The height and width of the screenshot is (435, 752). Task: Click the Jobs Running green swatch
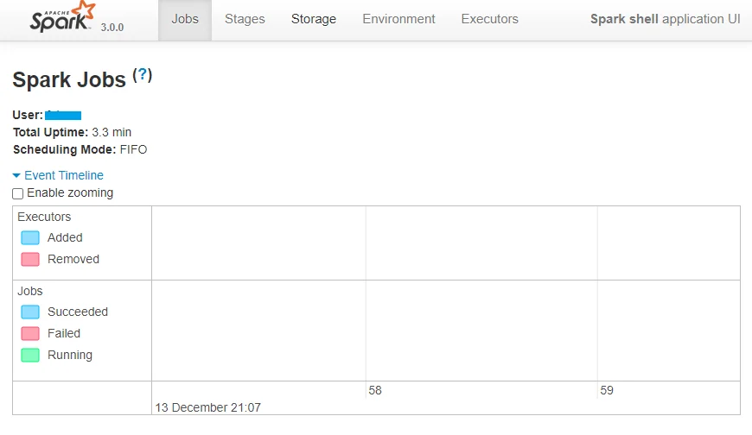[x=30, y=356]
